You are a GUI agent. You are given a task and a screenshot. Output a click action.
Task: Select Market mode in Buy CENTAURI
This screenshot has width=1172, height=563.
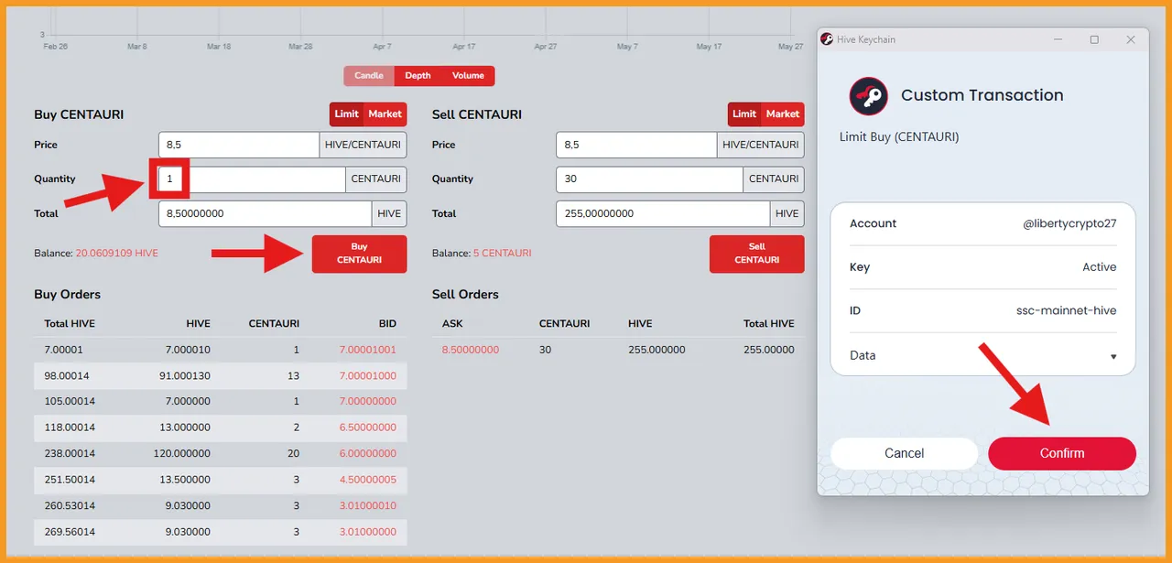(x=385, y=114)
